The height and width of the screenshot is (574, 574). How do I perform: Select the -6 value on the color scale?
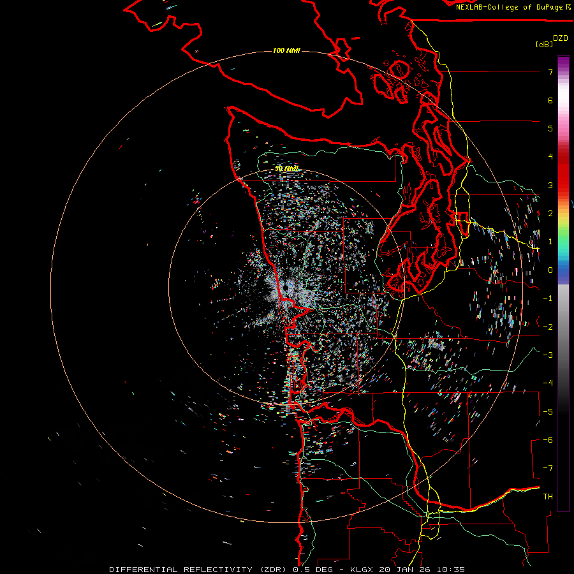click(x=548, y=439)
